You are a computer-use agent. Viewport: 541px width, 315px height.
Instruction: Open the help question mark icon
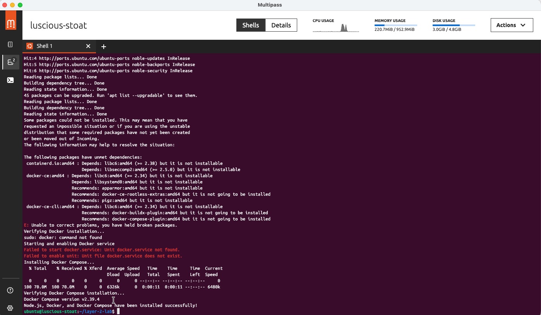(10, 290)
